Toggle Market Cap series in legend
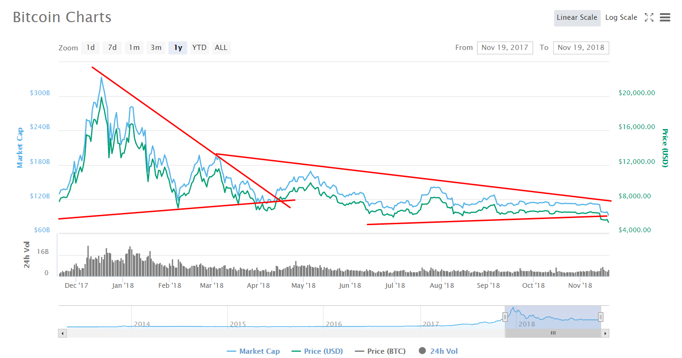Viewport: 682px width, 358px height. click(253, 351)
